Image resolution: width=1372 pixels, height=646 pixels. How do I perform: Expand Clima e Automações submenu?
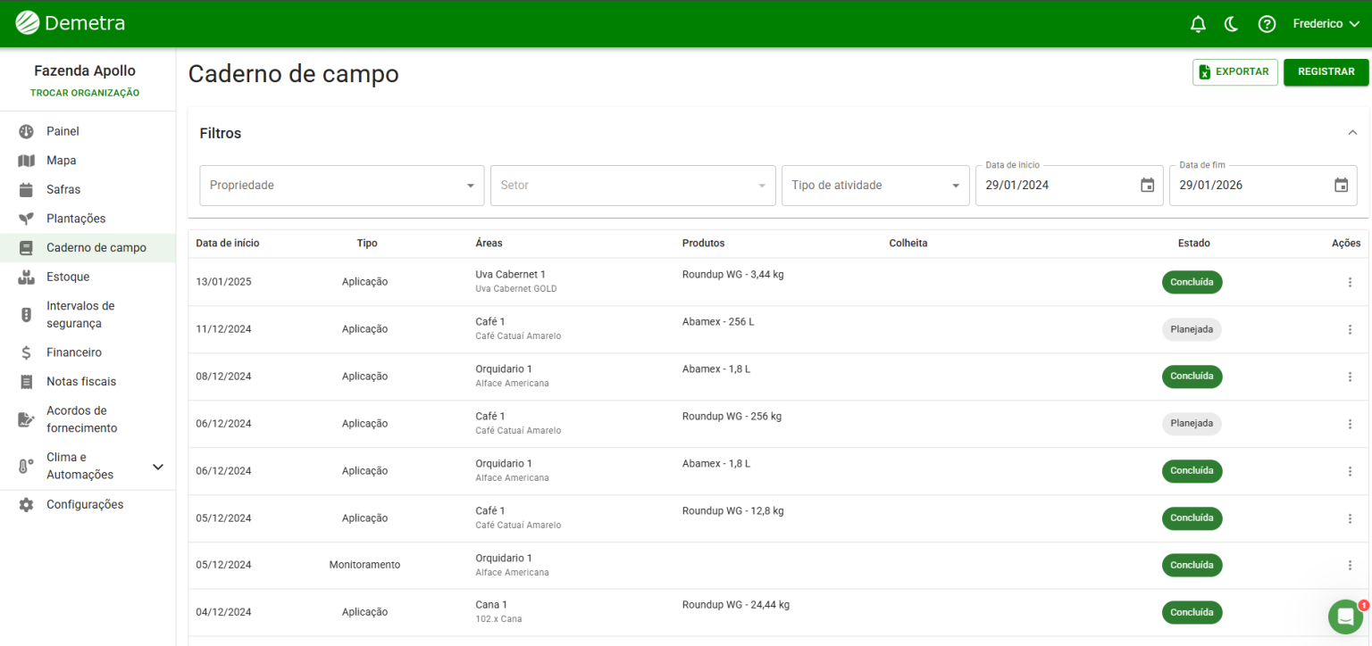coord(158,467)
